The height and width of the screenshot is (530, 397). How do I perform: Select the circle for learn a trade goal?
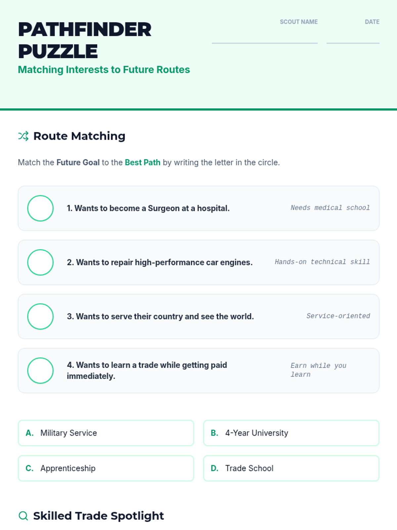tap(40, 370)
